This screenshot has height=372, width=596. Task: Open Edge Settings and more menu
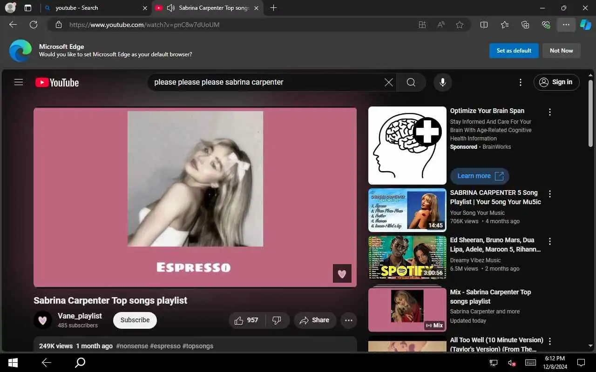566,25
